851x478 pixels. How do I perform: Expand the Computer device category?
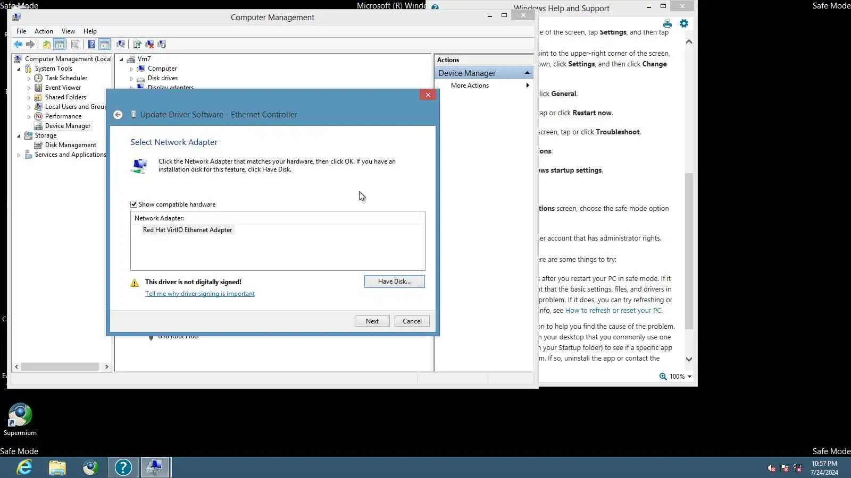131,69
